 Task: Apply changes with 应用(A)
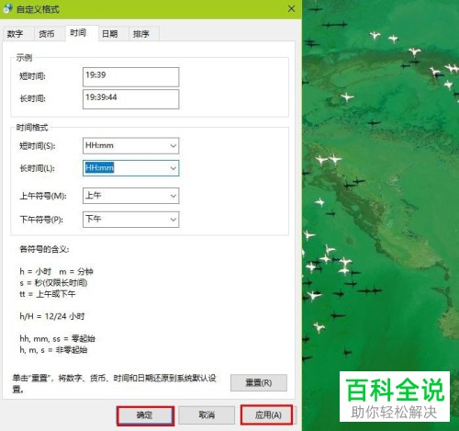[267, 415]
